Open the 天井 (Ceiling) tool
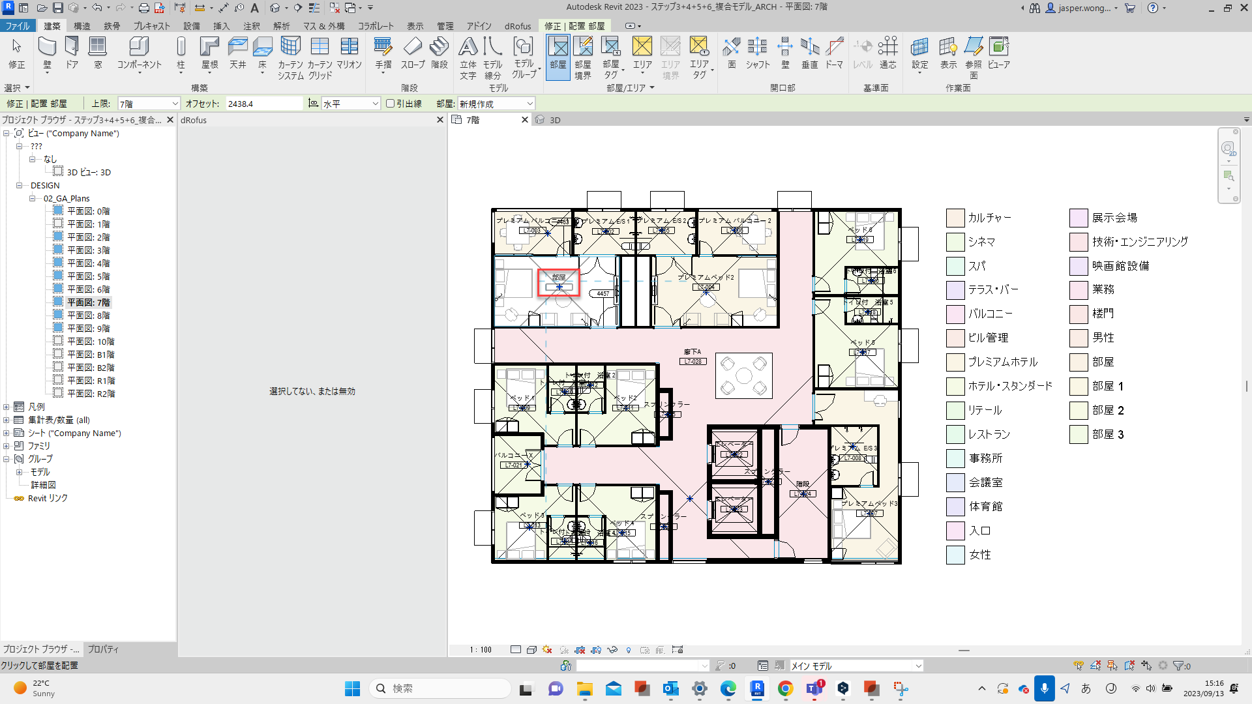Screen dimensions: 1252x704 pos(237,47)
